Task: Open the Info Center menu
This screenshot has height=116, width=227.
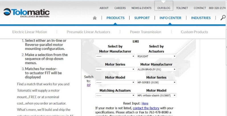Action: click(x=170, y=18)
